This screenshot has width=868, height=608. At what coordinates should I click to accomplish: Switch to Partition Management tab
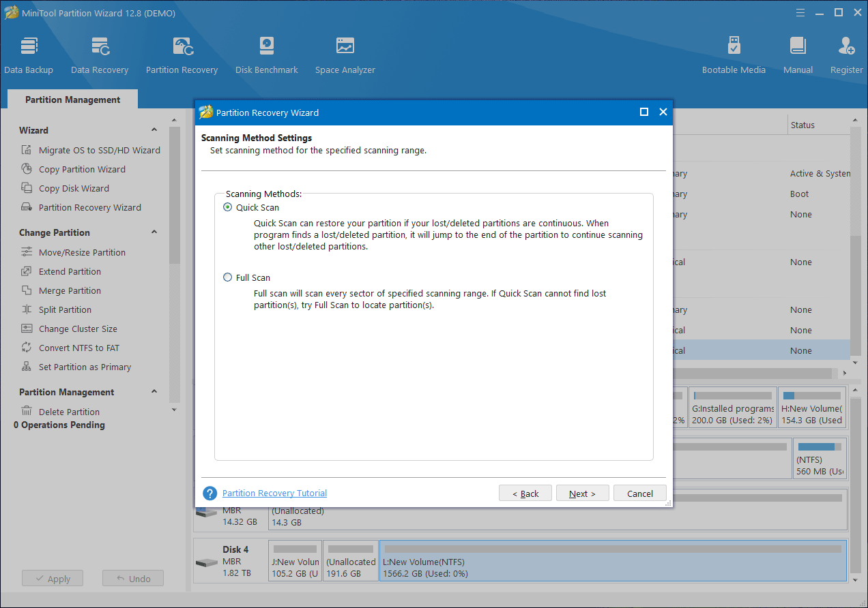point(72,100)
